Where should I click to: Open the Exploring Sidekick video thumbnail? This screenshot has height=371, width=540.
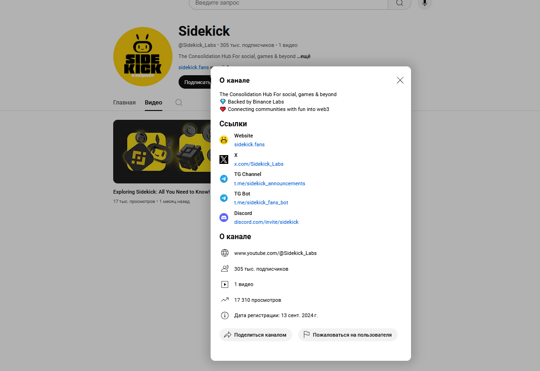tap(162, 151)
